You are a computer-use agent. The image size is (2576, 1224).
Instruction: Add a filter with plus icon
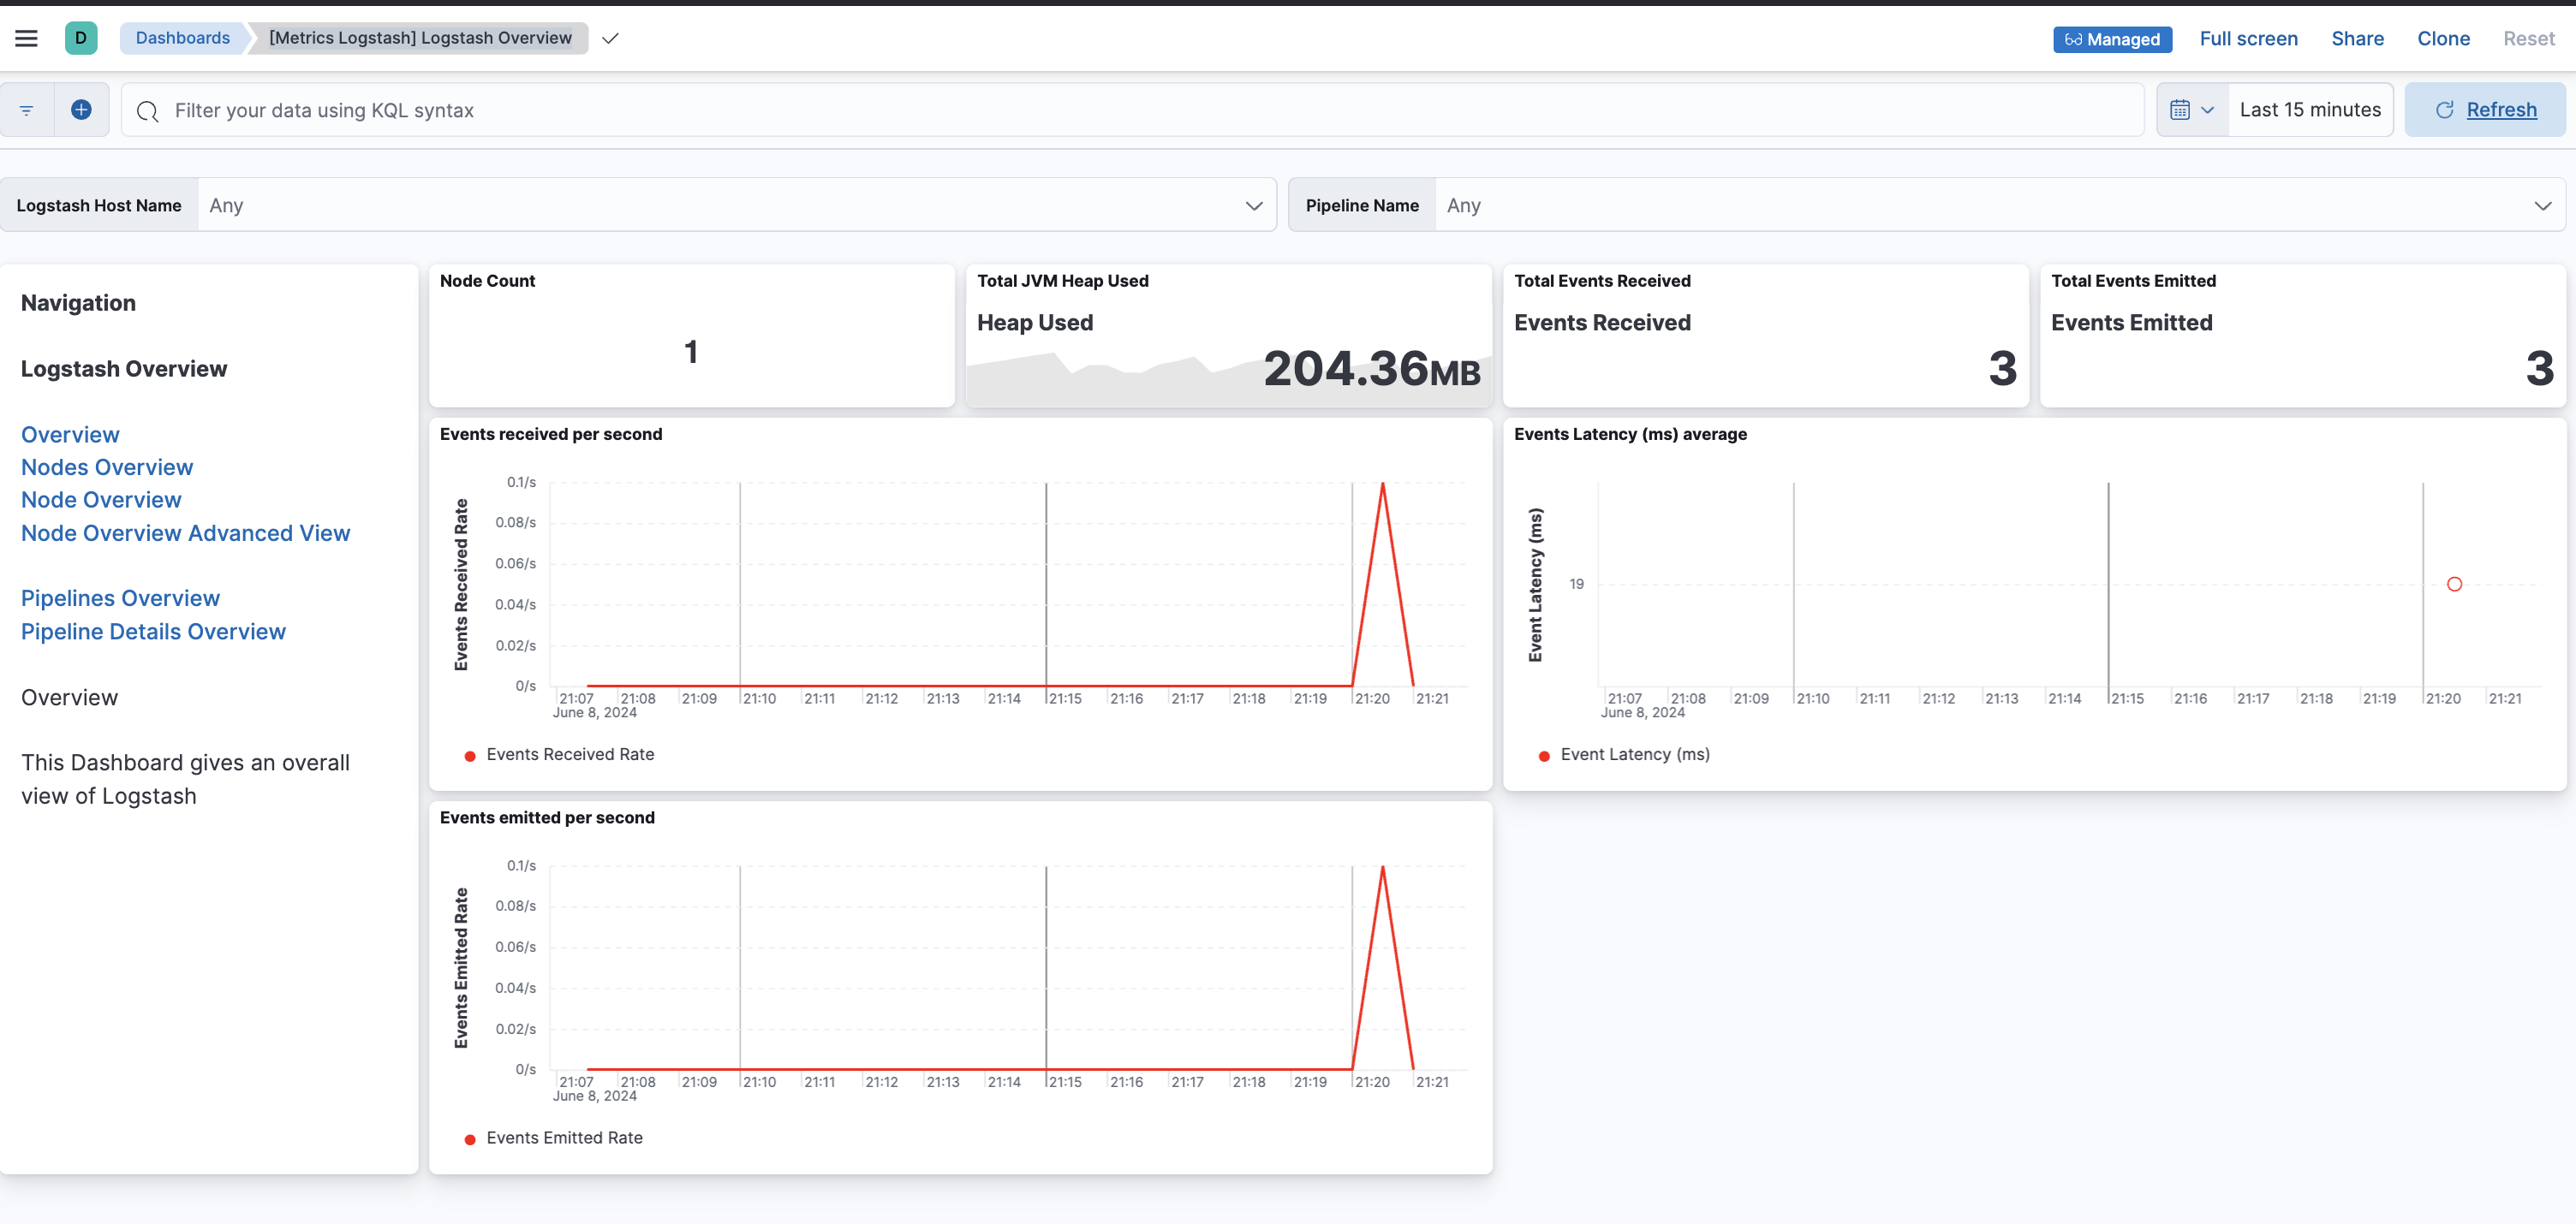click(82, 110)
